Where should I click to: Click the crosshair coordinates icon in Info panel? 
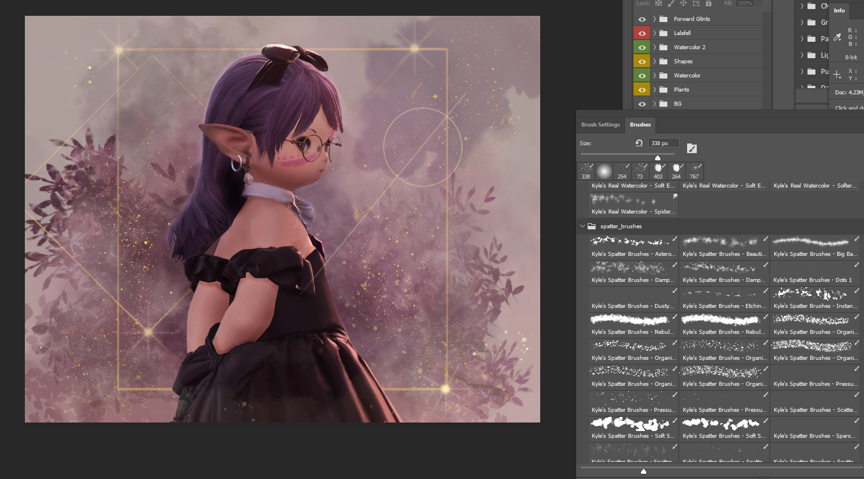click(x=837, y=75)
